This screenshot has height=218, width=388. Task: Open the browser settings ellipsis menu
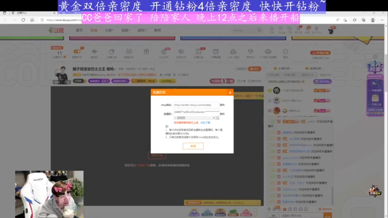(x=382, y=20)
